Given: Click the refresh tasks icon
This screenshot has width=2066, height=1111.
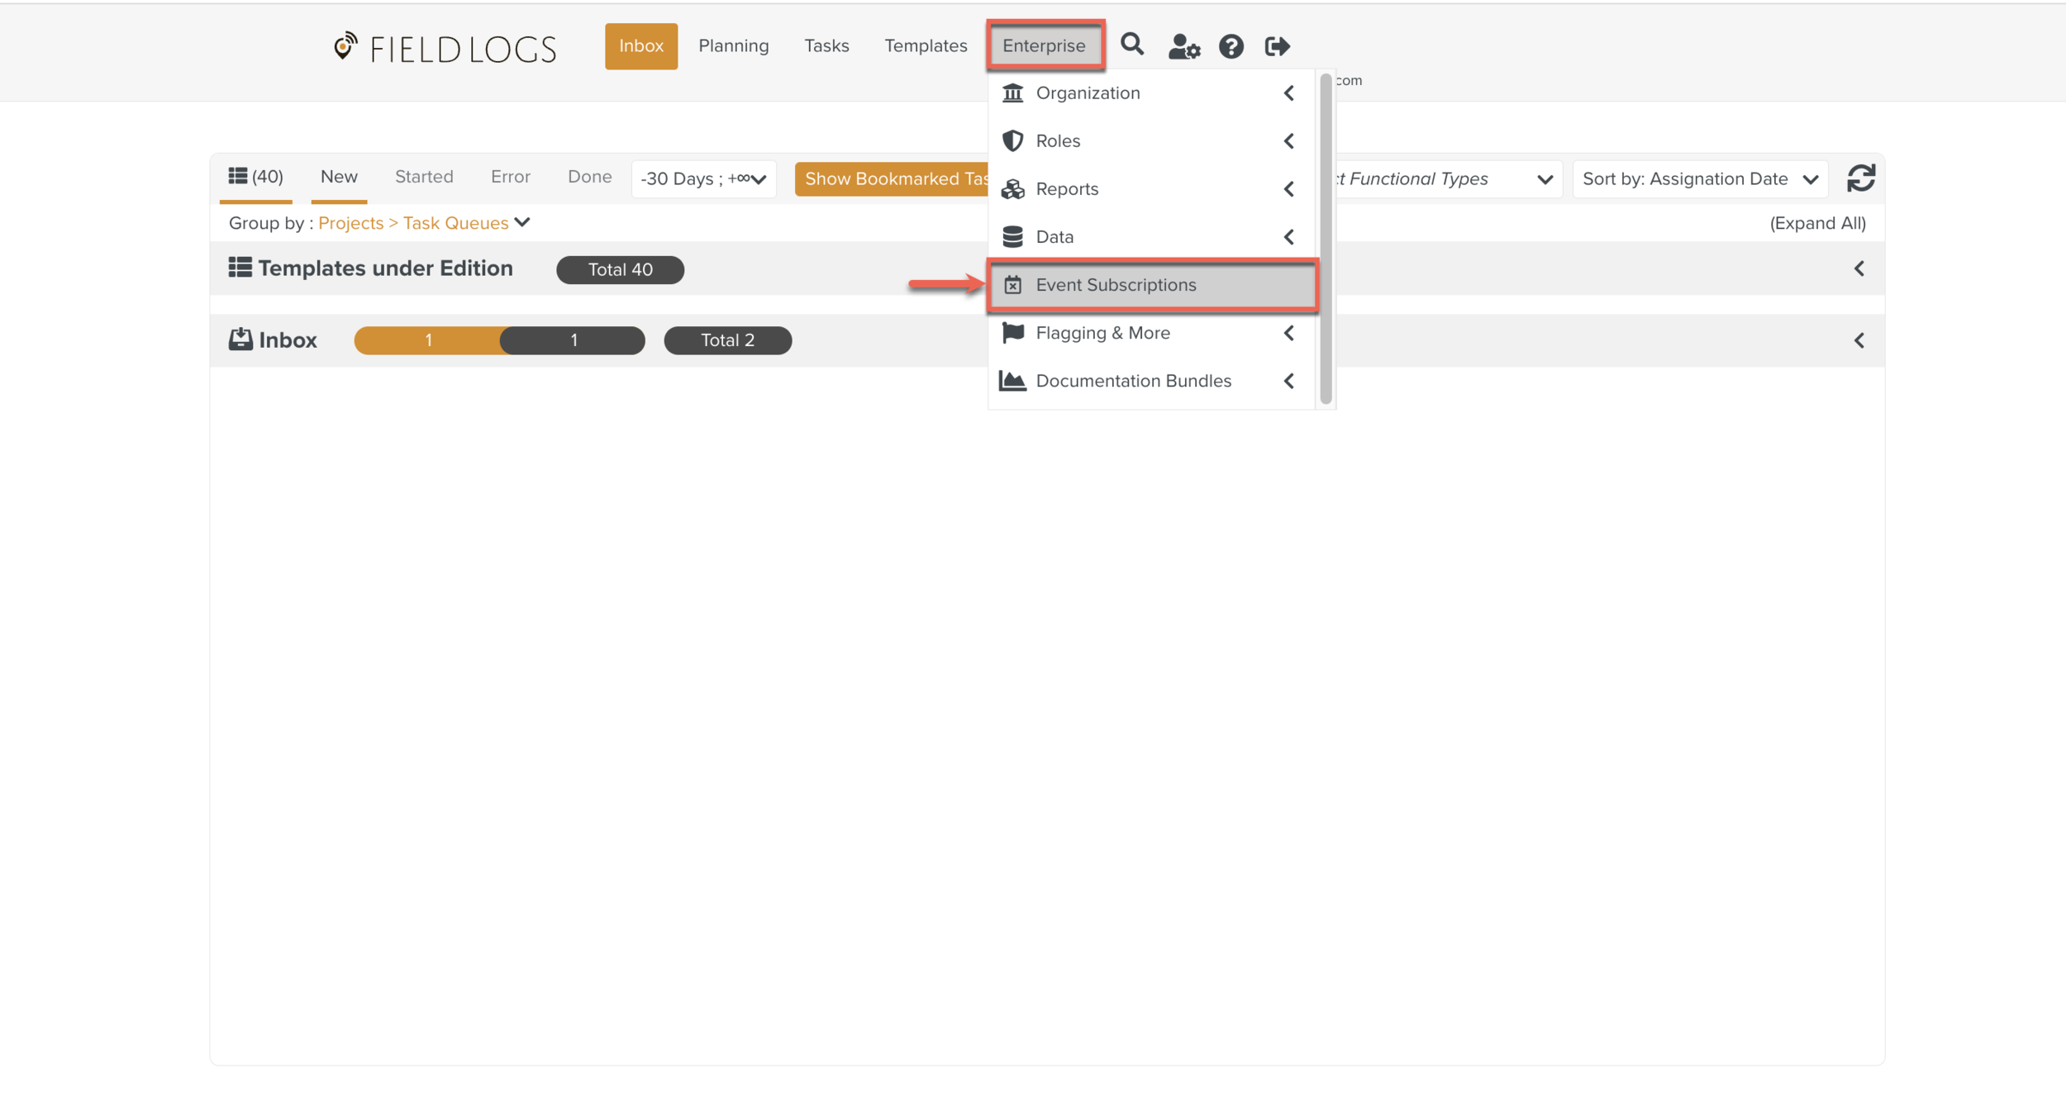Looking at the screenshot, I should [x=1860, y=178].
